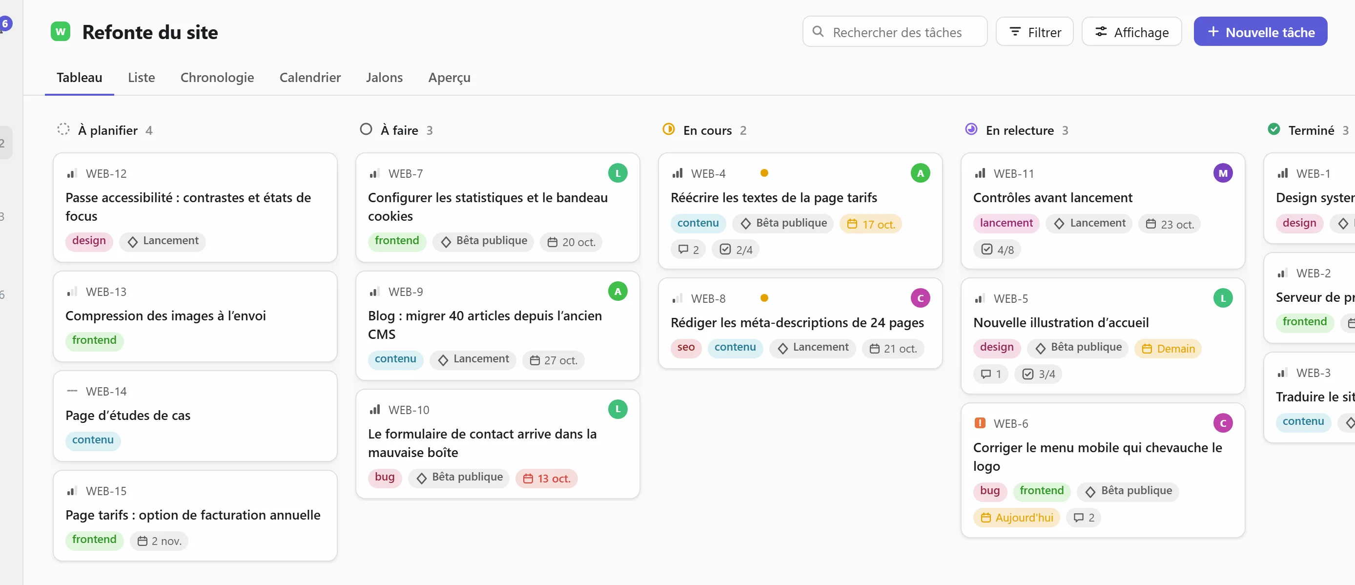Image resolution: width=1355 pixels, height=585 pixels.
Task: Click the priority bars icon on WEB-10
Action: click(x=374, y=409)
